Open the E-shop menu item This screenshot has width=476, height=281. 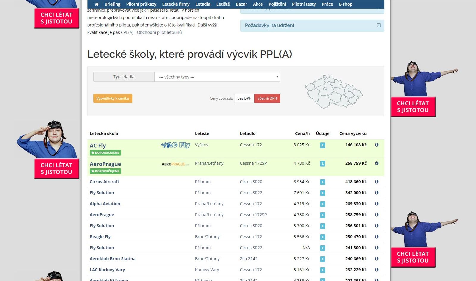point(346,4)
